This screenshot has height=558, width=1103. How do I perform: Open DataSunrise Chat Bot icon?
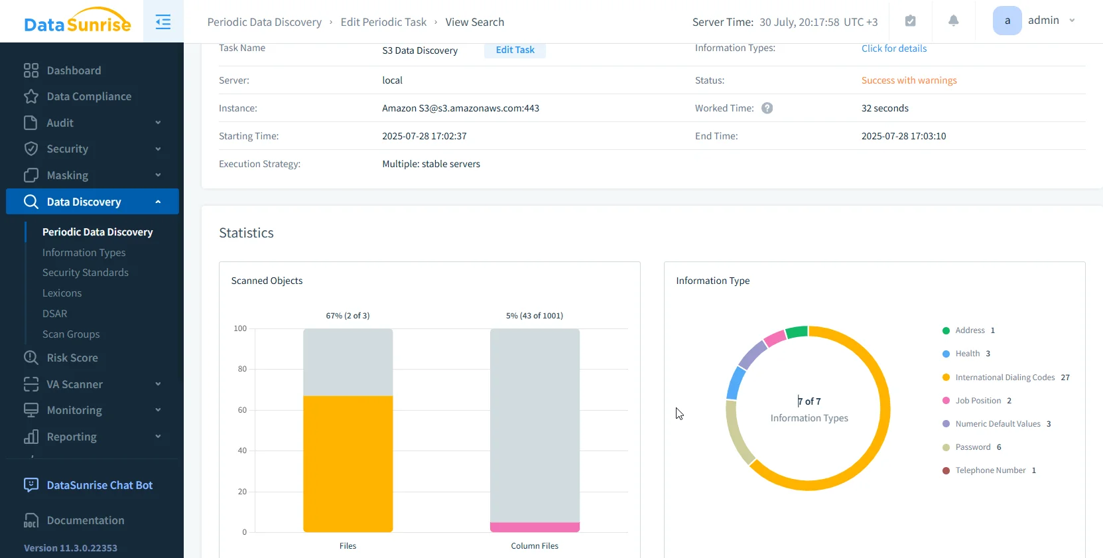pos(31,485)
